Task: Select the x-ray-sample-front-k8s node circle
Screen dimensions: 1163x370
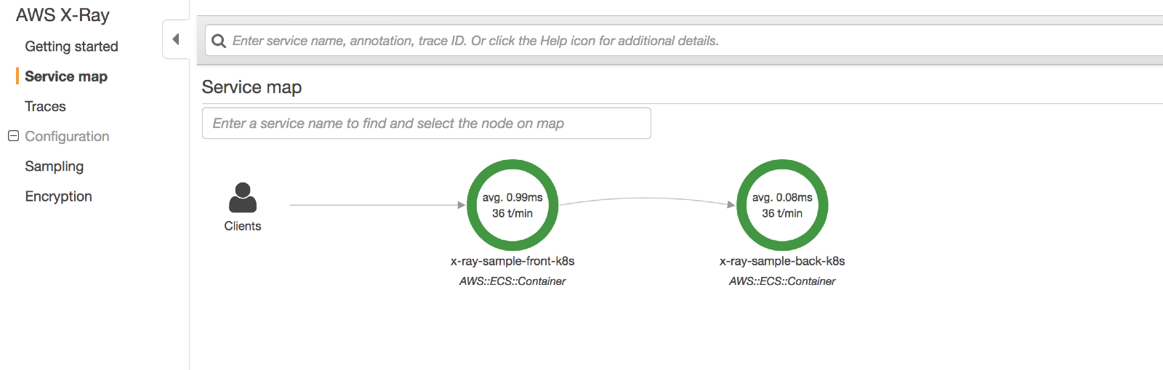Action: click(512, 205)
